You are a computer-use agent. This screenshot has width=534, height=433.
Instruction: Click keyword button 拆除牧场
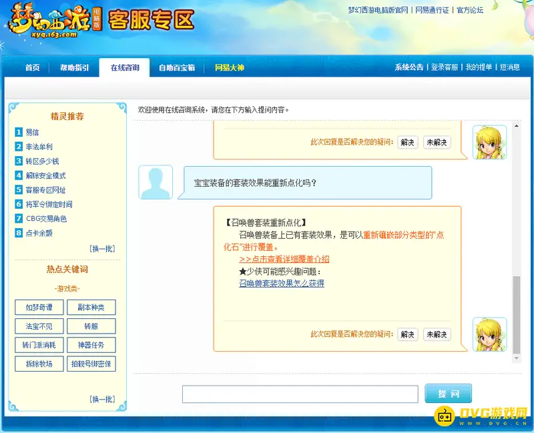pos(39,364)
